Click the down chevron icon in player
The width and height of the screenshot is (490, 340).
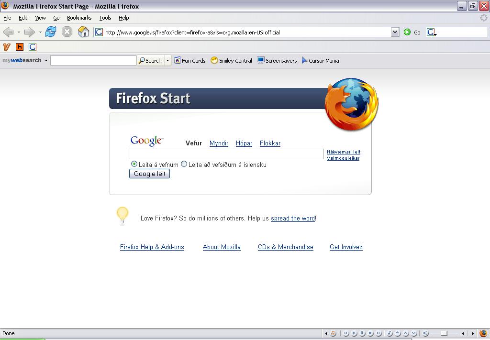coord(414,333)
